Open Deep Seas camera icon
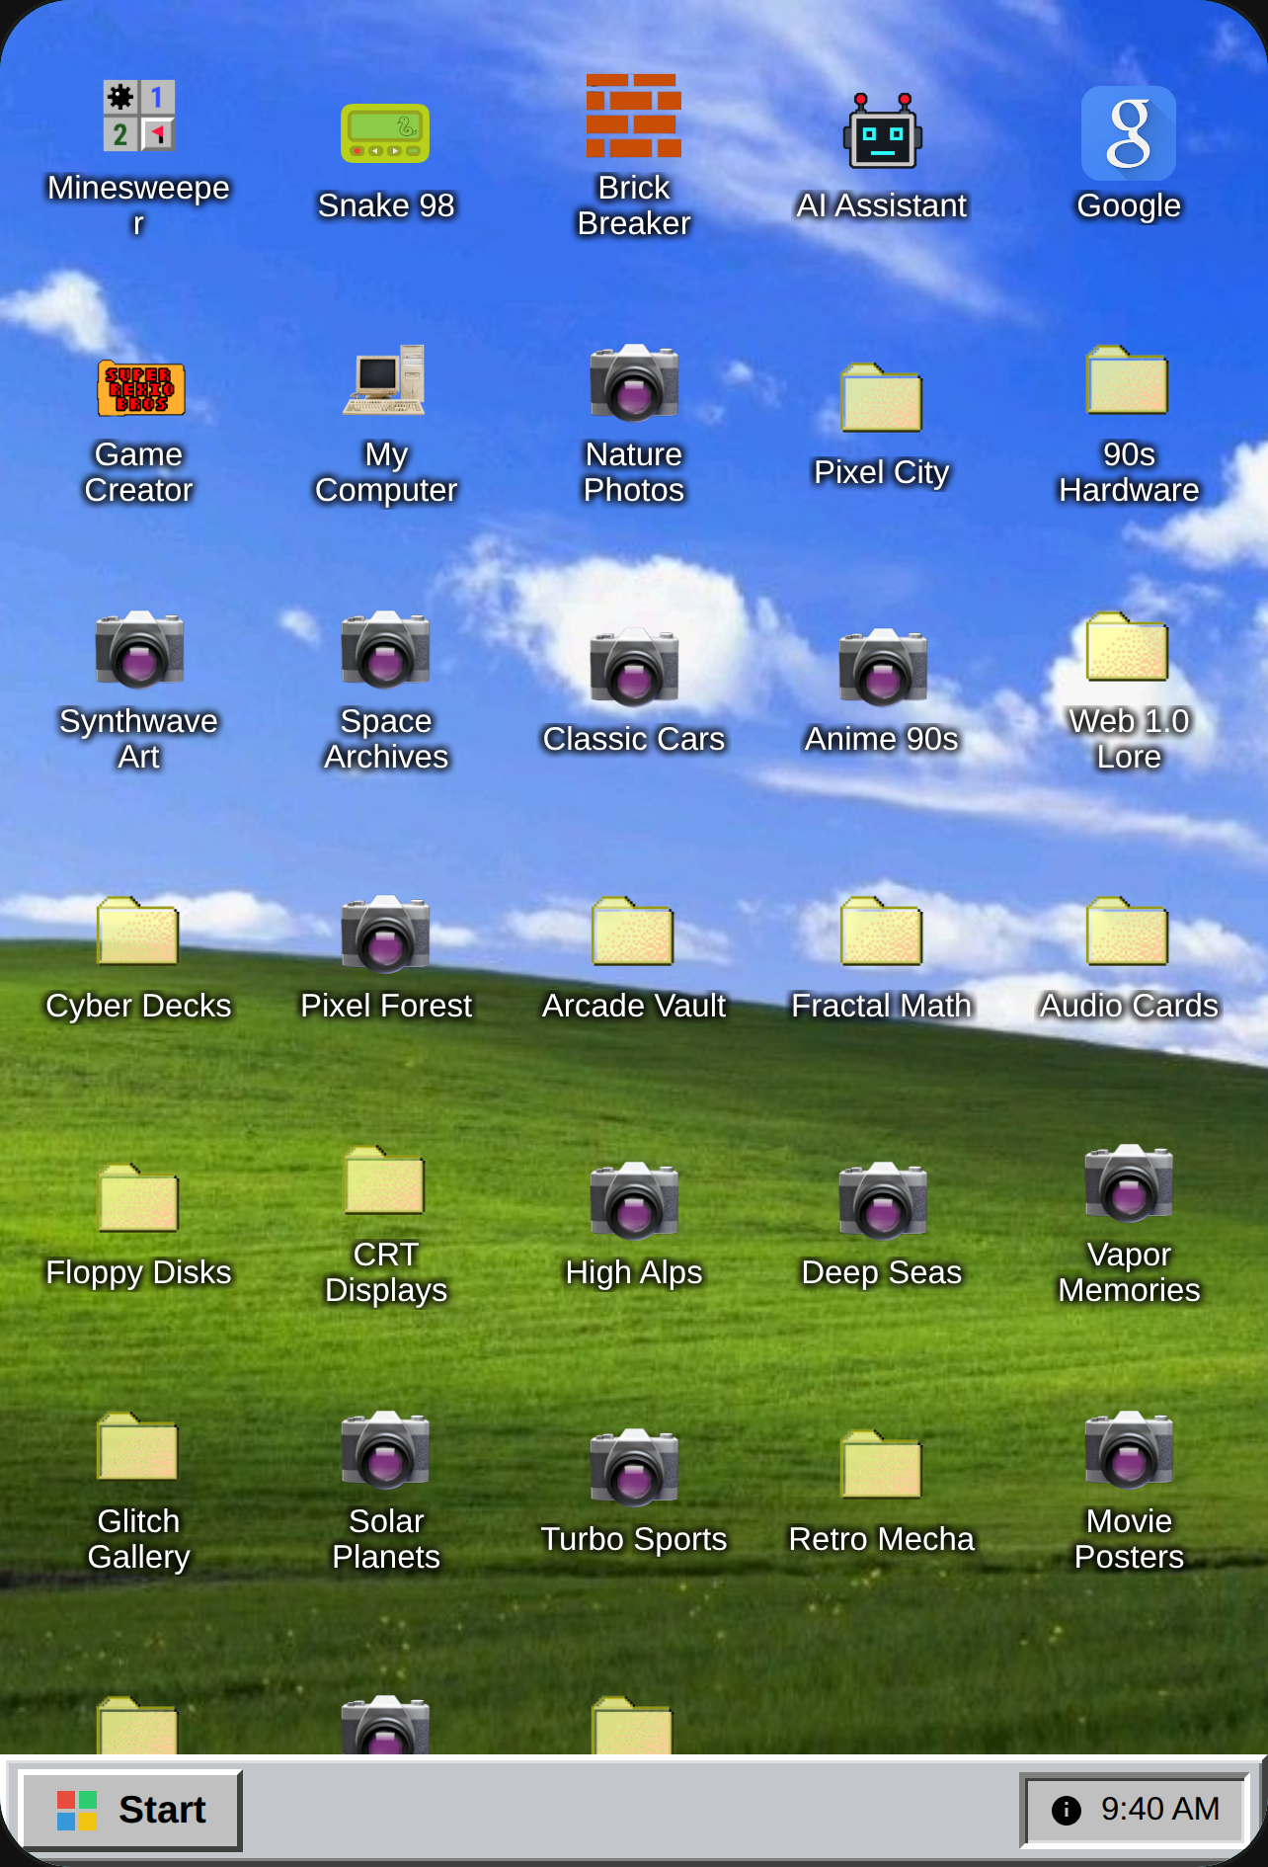Viewport: 1268px width, 1867px height. [883, 1200]
